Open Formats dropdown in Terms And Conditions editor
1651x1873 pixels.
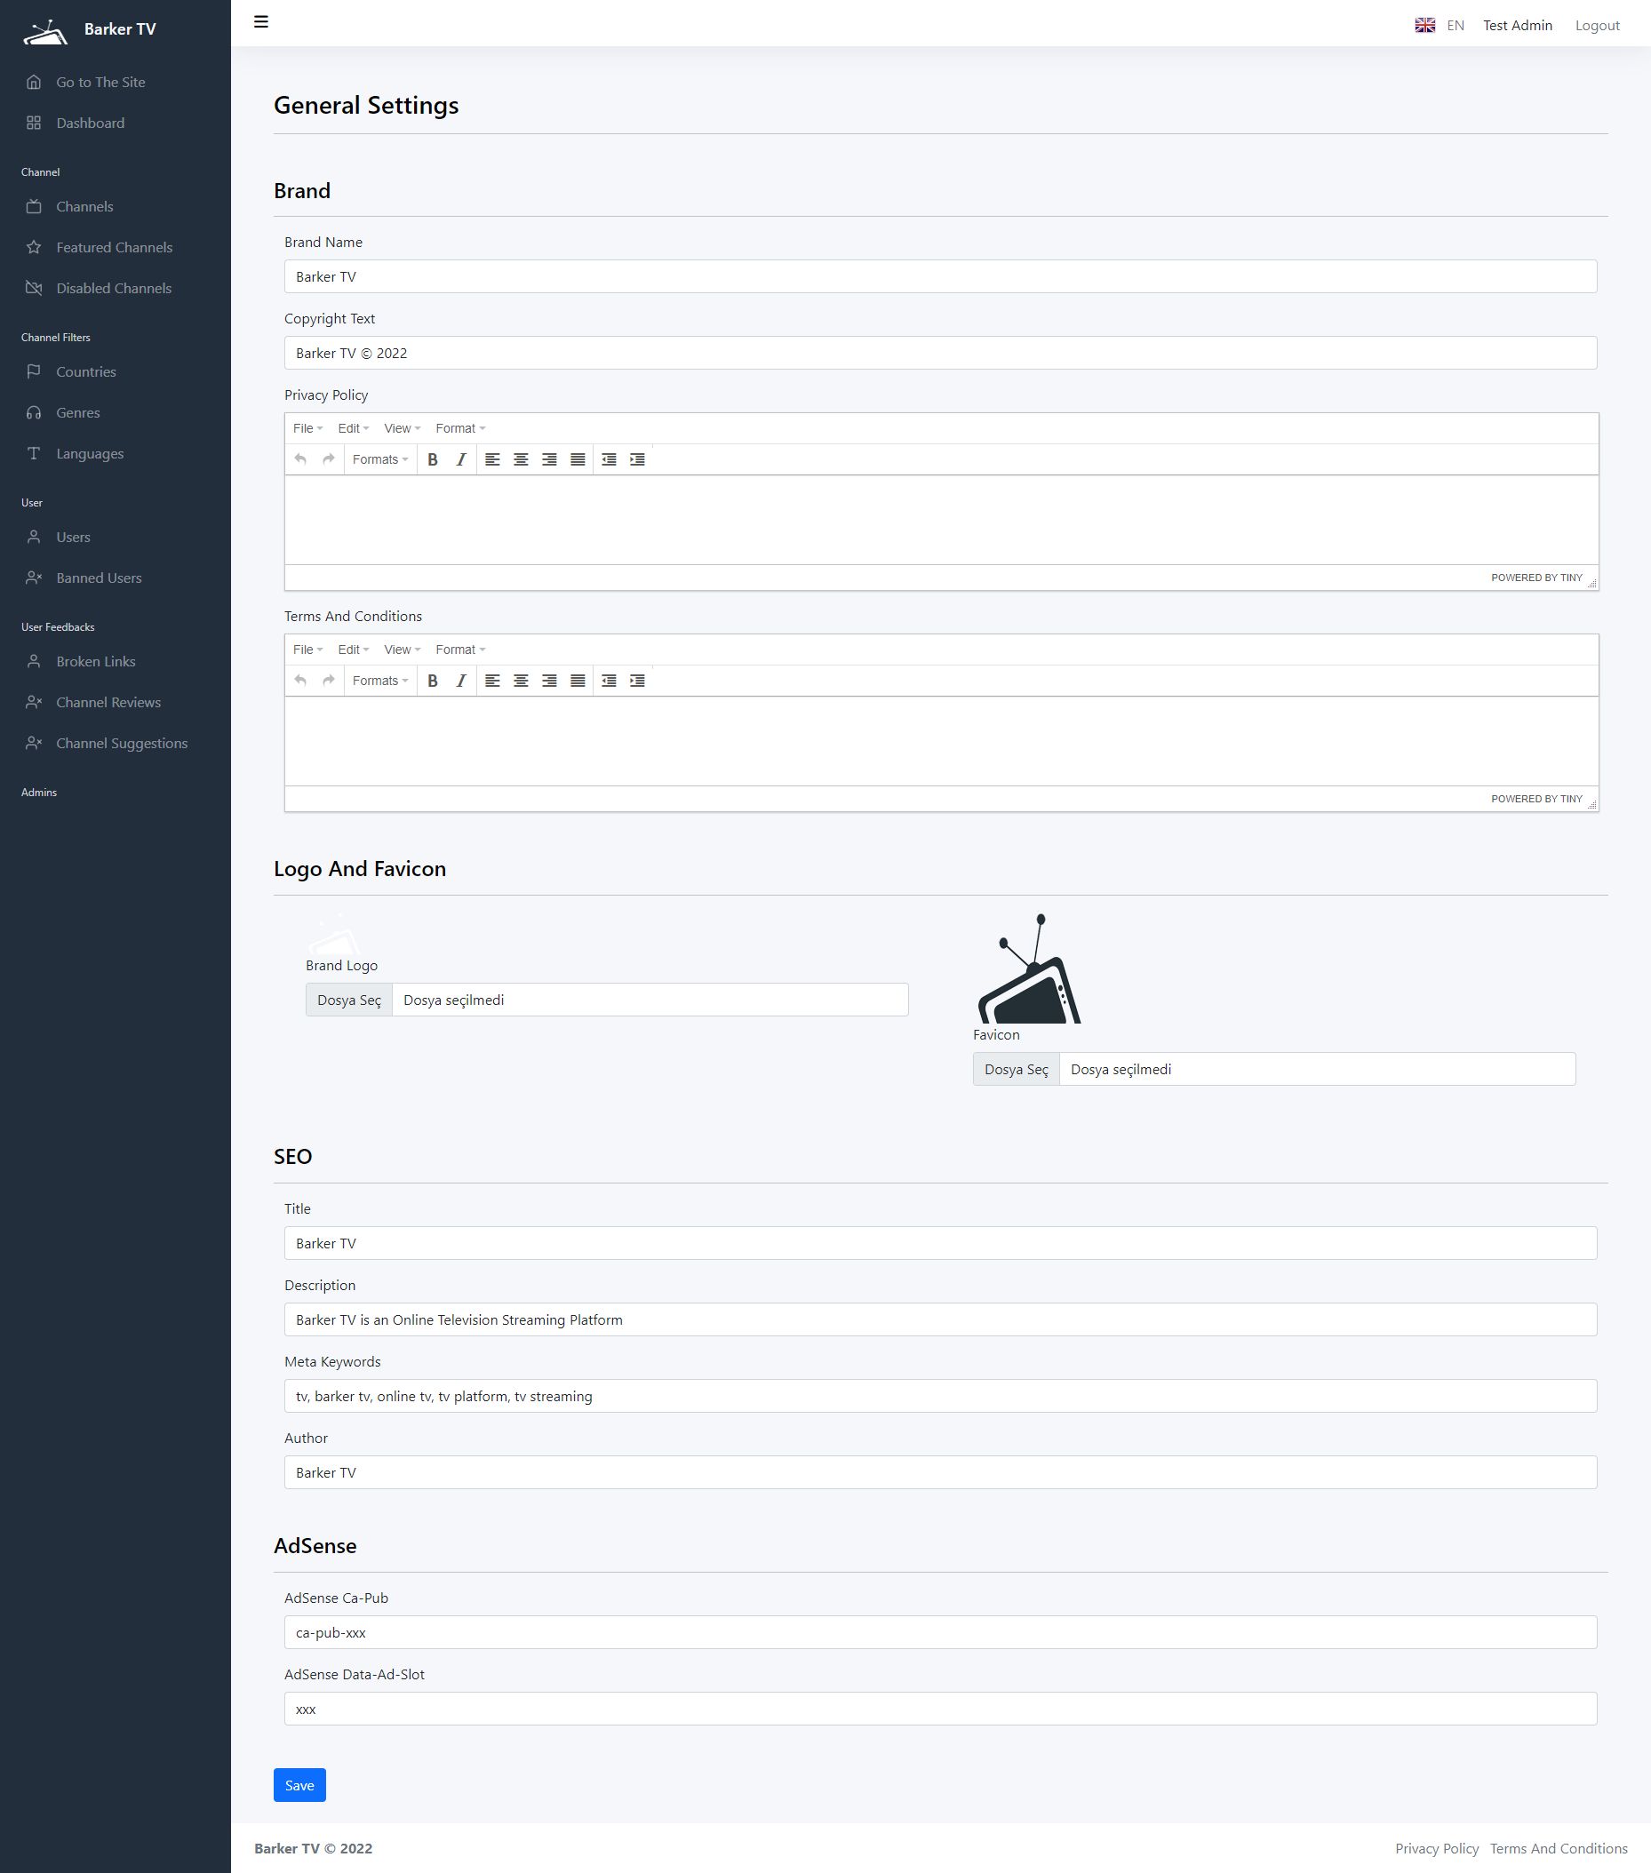(380, 681)
